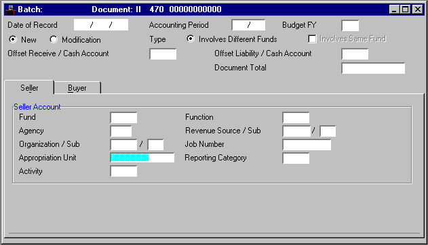Tick the Involves Same Fund checkbox
Screen dimensions: 428x245
(x=312, y=39)
